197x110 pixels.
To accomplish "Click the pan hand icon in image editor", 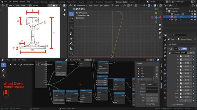I will click(64, 14).
